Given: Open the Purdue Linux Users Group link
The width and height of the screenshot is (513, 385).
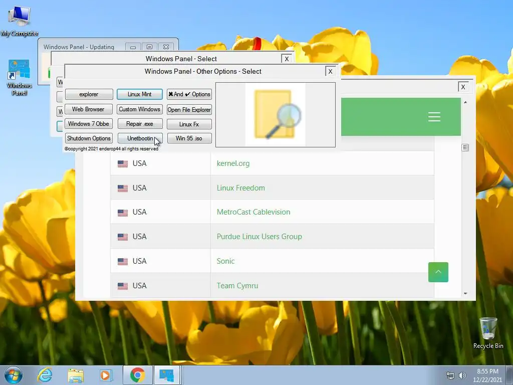Looking at the screenshot, I should point(260,237).
